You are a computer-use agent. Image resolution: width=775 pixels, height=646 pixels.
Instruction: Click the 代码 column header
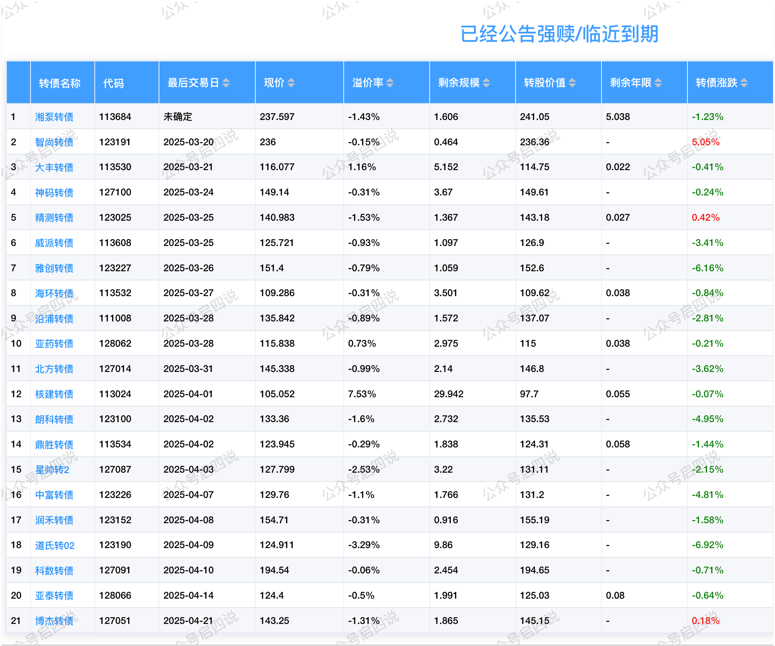click(114, 83)
